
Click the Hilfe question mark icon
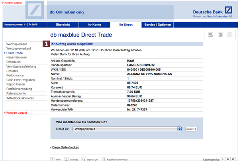[53, 159]
